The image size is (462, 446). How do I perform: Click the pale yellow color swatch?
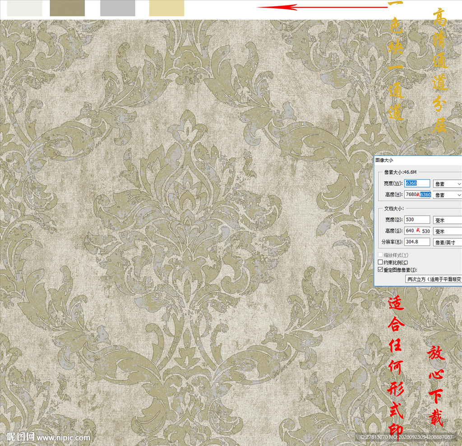167,8
